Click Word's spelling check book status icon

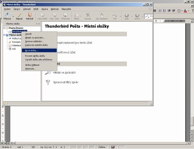coord(113,147)
